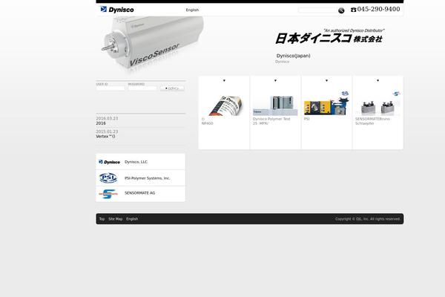
Task: Open the NP400 sensor product thumbnail
Action: point(224,105)
